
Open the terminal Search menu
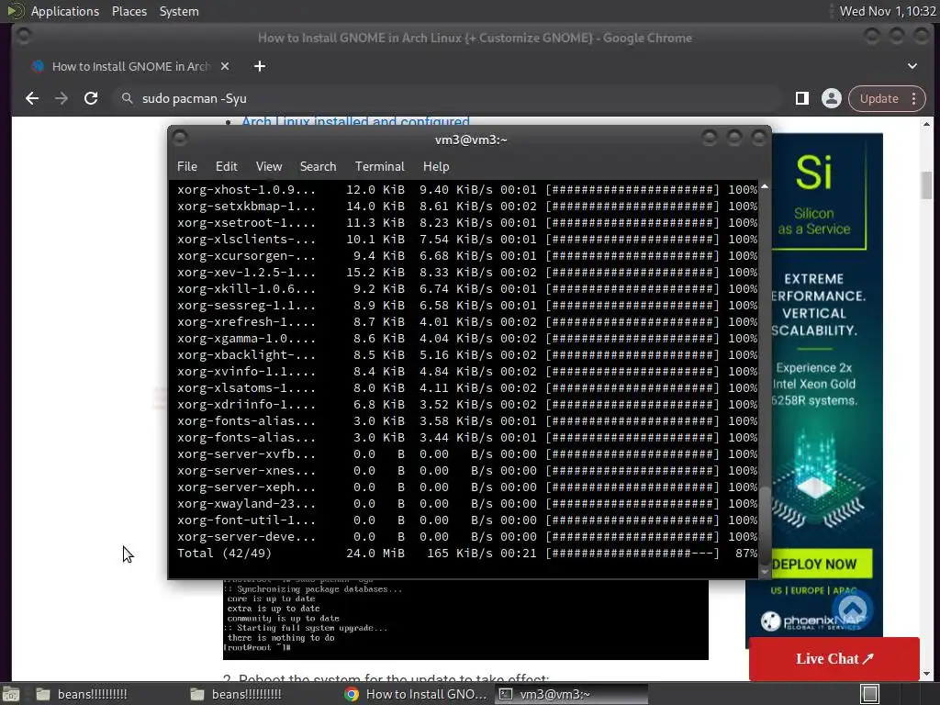[318, 166]
